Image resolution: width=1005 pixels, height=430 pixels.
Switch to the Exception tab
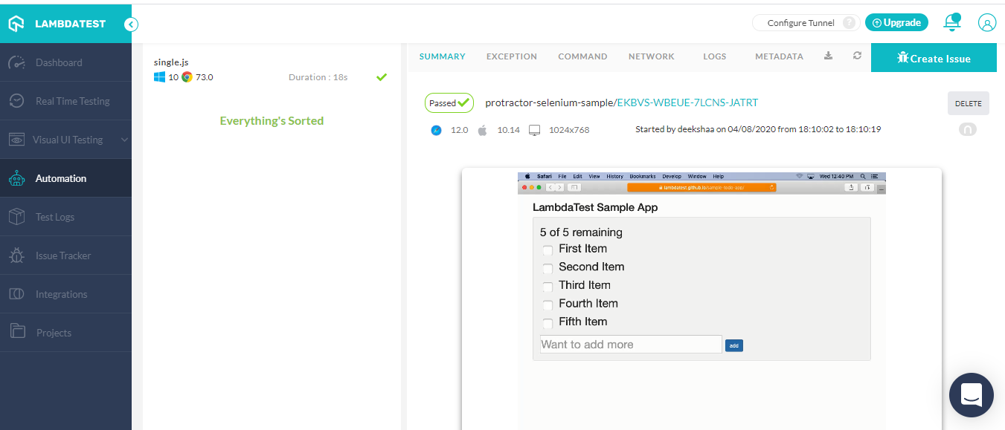click(x=511, y=56)
